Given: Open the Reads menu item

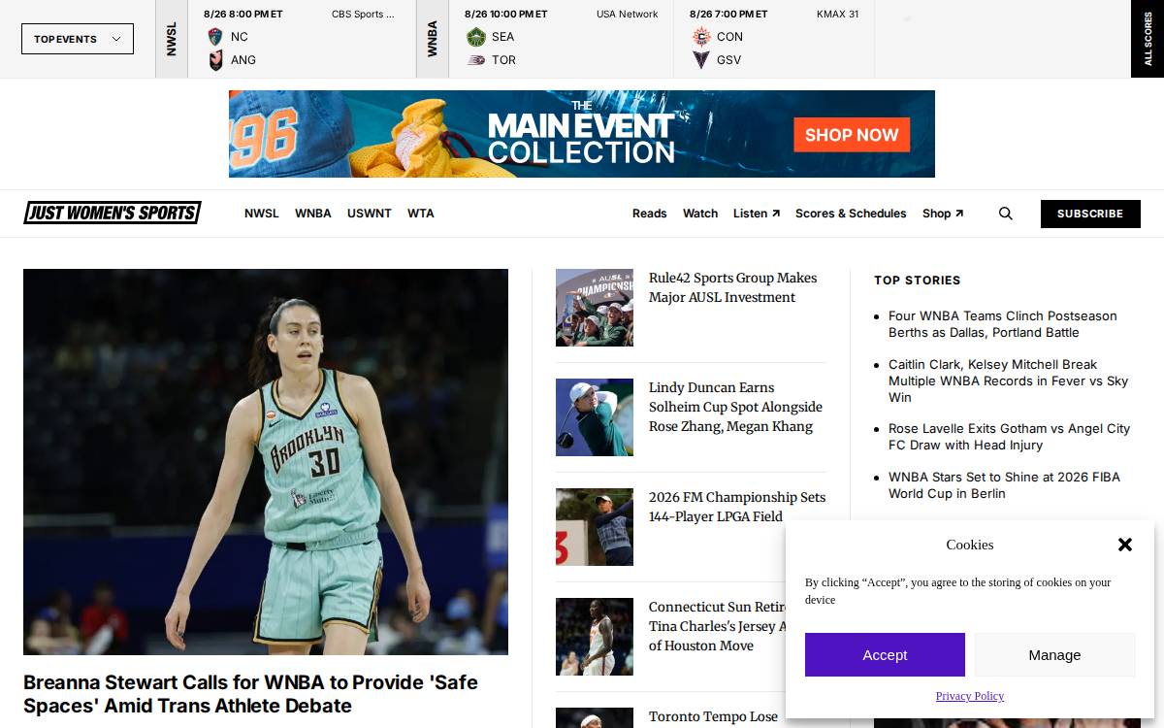Looking at the screenshot, I should pos(650,214).
